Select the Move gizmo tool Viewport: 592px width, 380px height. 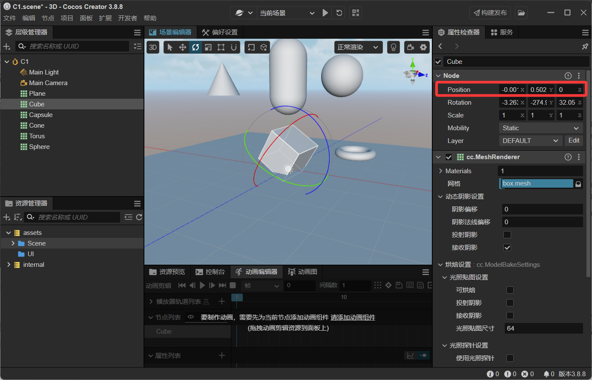point(183,47)
